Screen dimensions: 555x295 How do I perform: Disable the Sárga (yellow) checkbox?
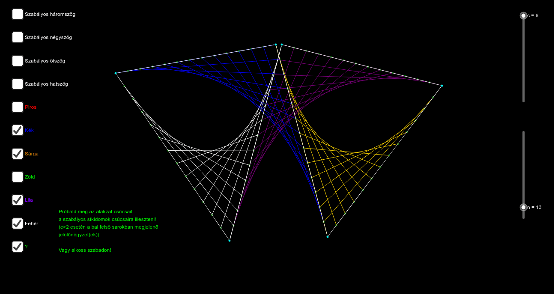[x=18, y=154]
